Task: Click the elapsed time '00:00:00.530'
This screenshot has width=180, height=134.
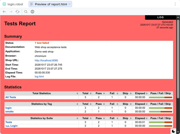Action: (x=42, y=73)
